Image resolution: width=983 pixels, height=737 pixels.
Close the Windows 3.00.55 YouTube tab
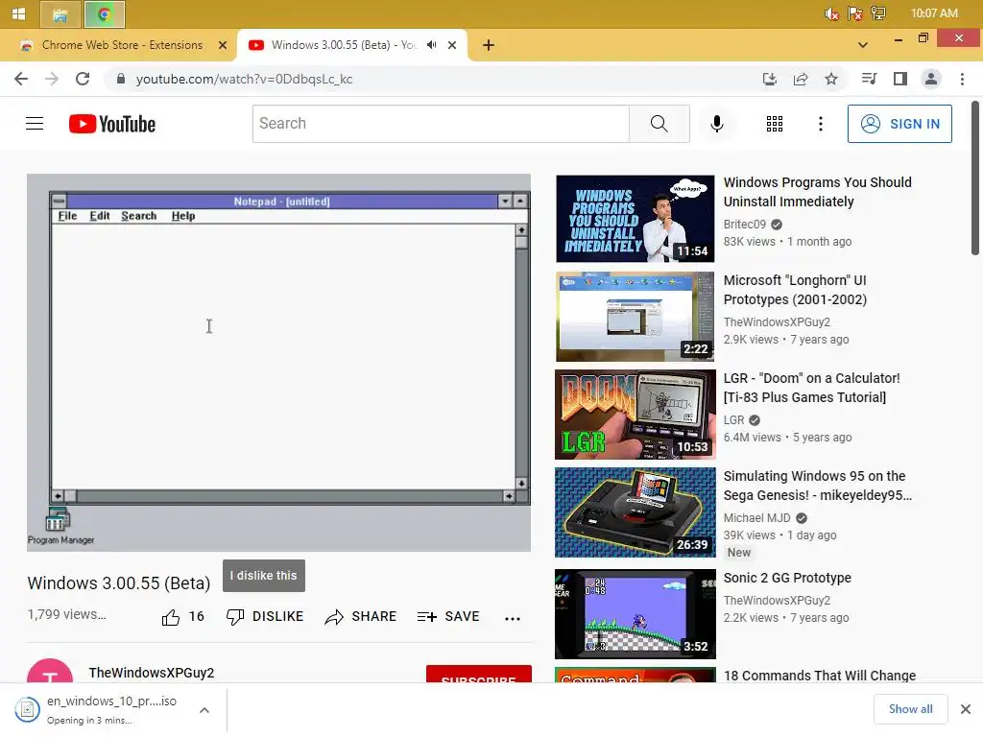pyautogui.click(x=452, y=45)
